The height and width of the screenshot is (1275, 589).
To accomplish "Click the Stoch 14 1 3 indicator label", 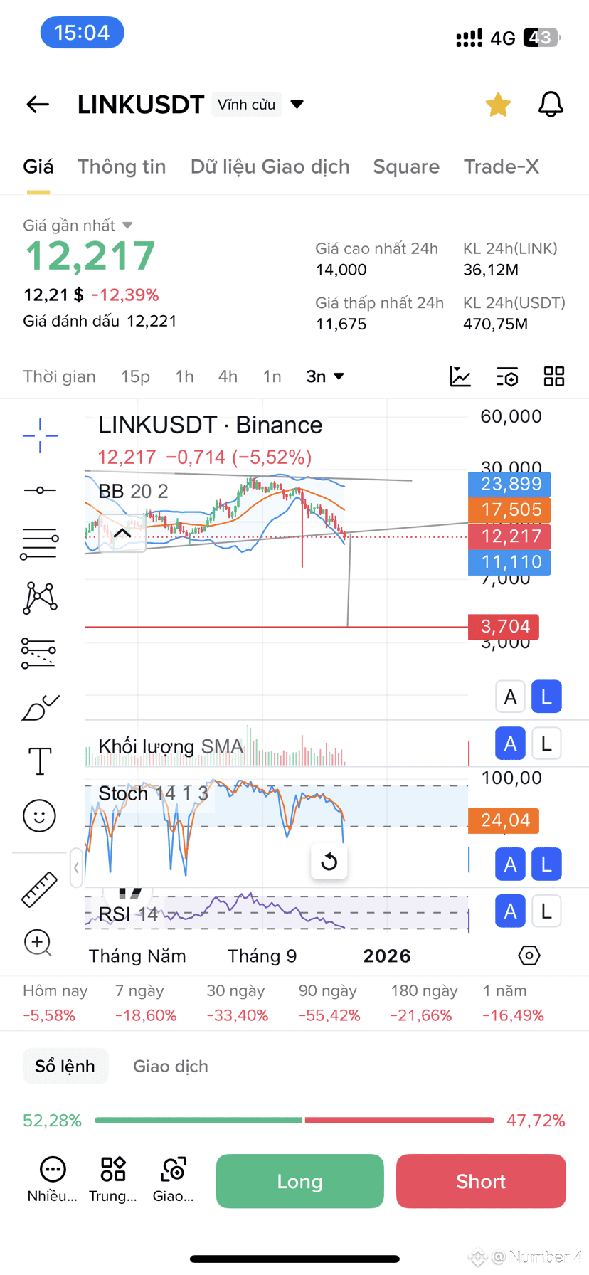I will (x=153, y=793).
